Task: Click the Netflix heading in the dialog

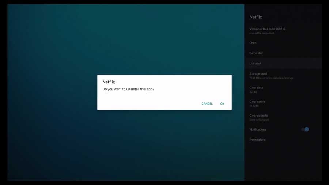Action: [x=109, y=82]
